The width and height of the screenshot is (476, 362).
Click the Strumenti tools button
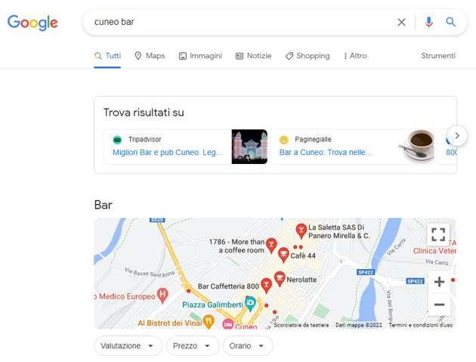tap(438, 56)
